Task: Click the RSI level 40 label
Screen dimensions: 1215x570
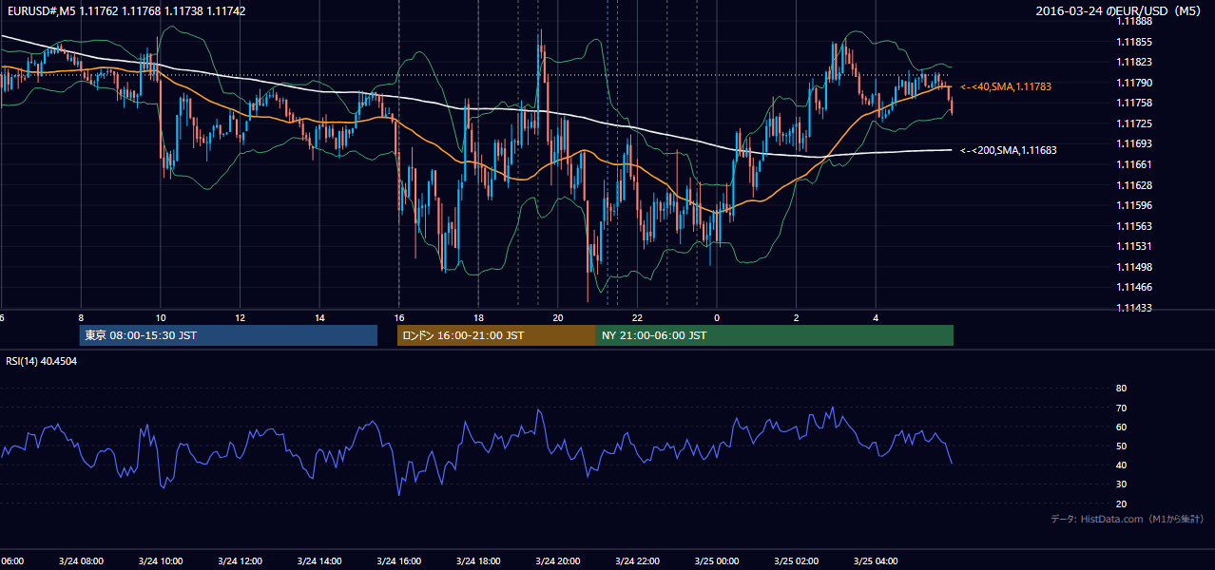Action: 1121,465
